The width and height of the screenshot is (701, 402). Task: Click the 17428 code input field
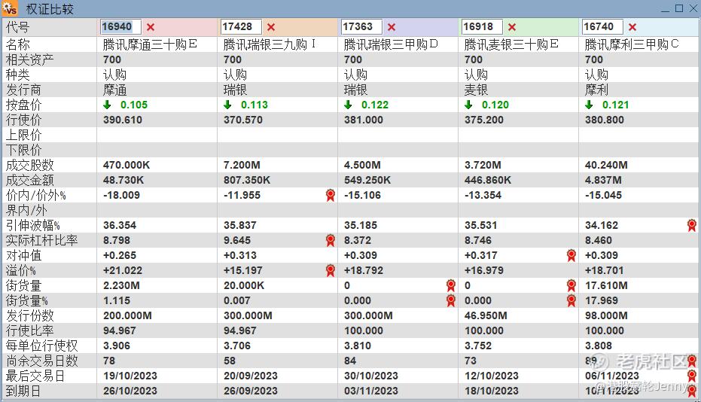pos(242,27)
